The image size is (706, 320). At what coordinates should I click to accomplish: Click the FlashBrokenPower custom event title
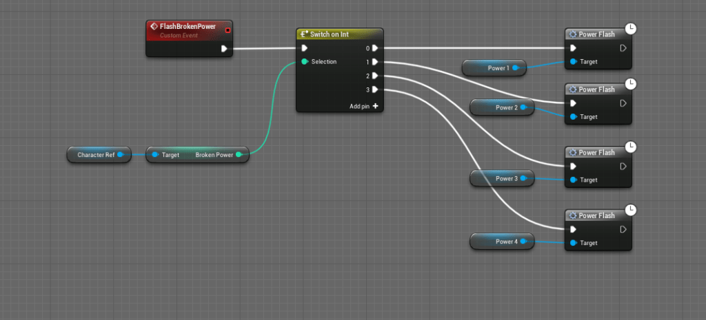click(x=188, y=27)
